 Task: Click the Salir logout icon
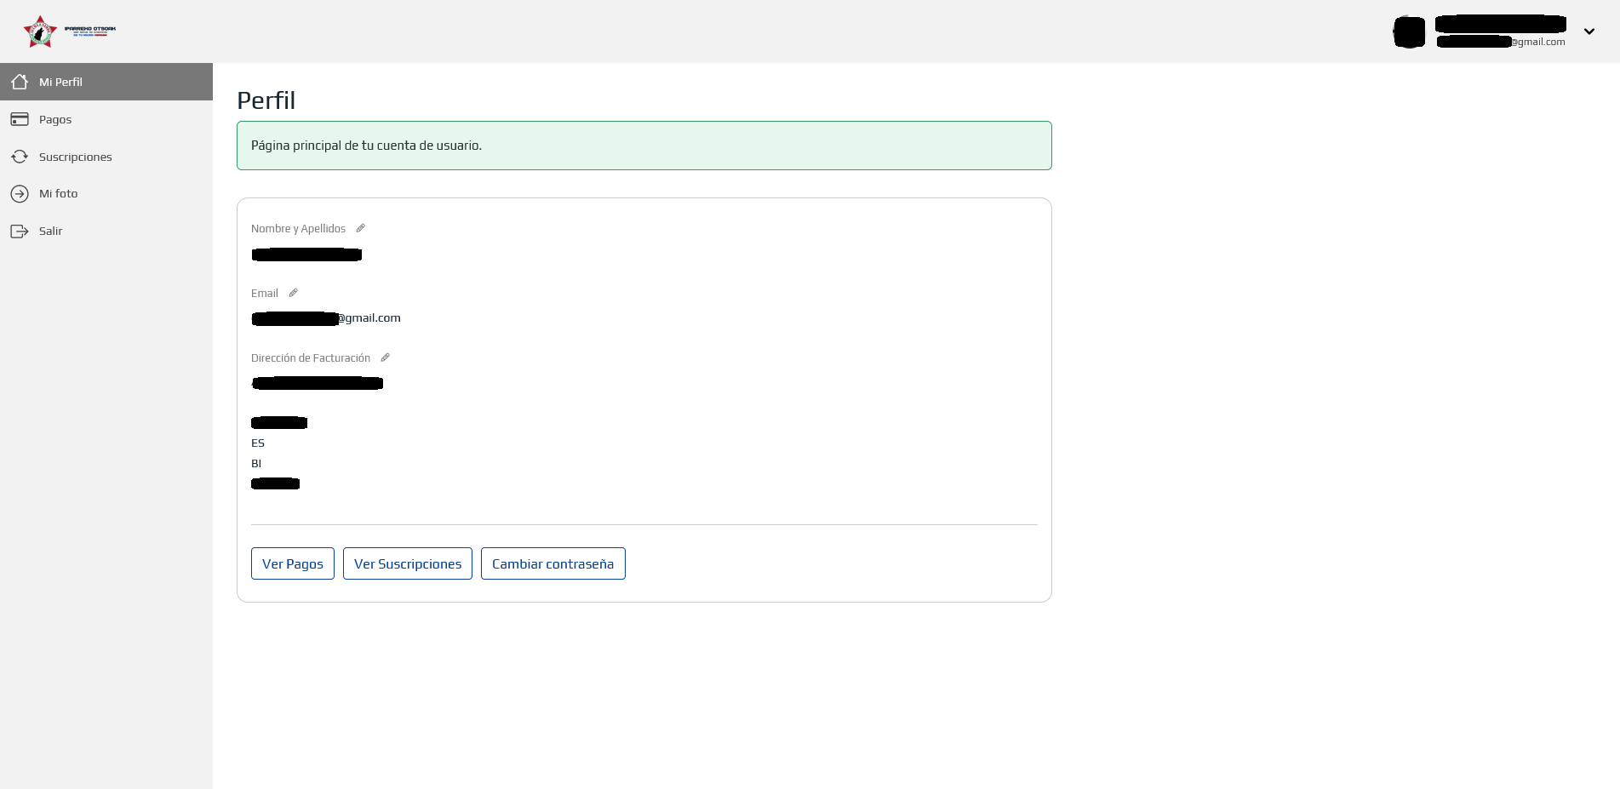click(20, 231)
